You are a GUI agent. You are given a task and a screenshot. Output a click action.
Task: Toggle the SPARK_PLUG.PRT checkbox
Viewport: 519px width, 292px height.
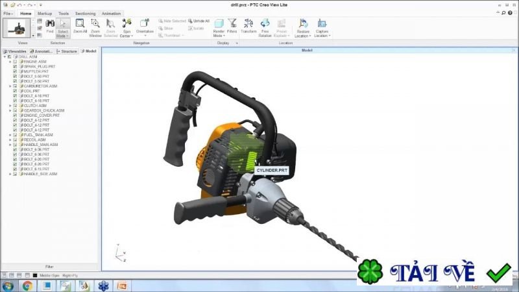[x=15, y=67]
